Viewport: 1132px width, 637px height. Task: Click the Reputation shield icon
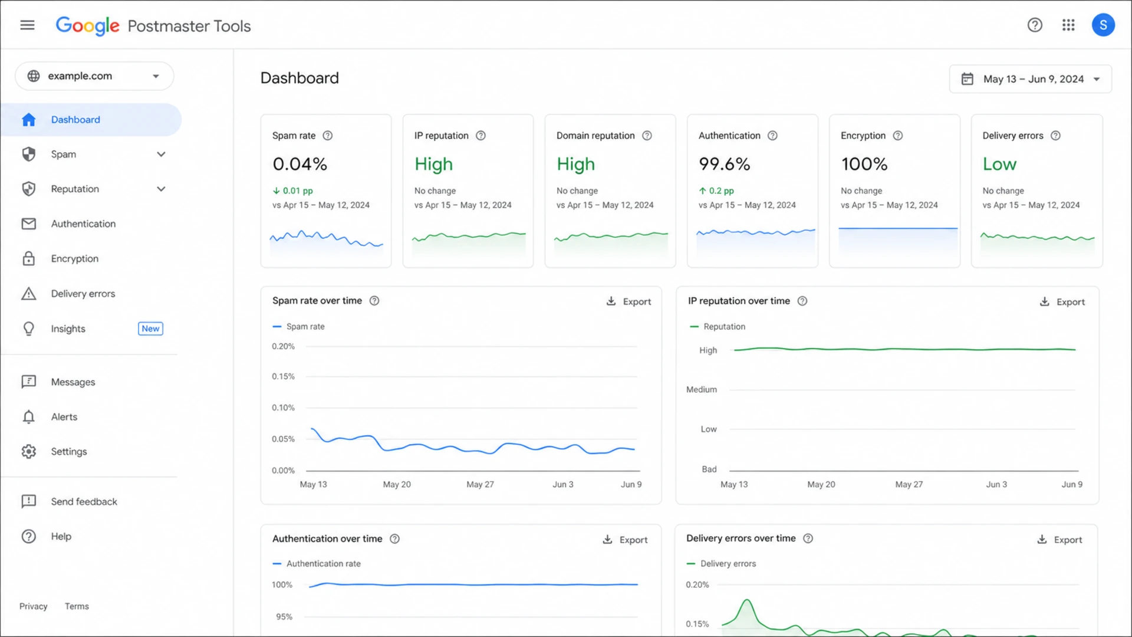[28, 189]
